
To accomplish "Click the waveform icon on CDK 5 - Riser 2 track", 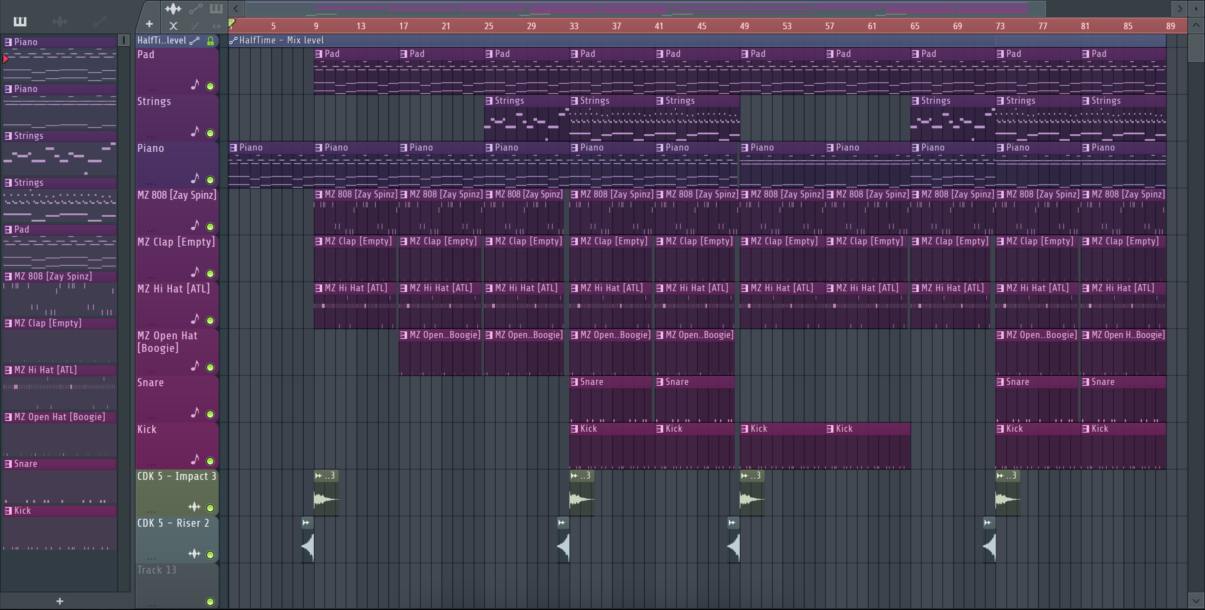I will pos(194,554).
